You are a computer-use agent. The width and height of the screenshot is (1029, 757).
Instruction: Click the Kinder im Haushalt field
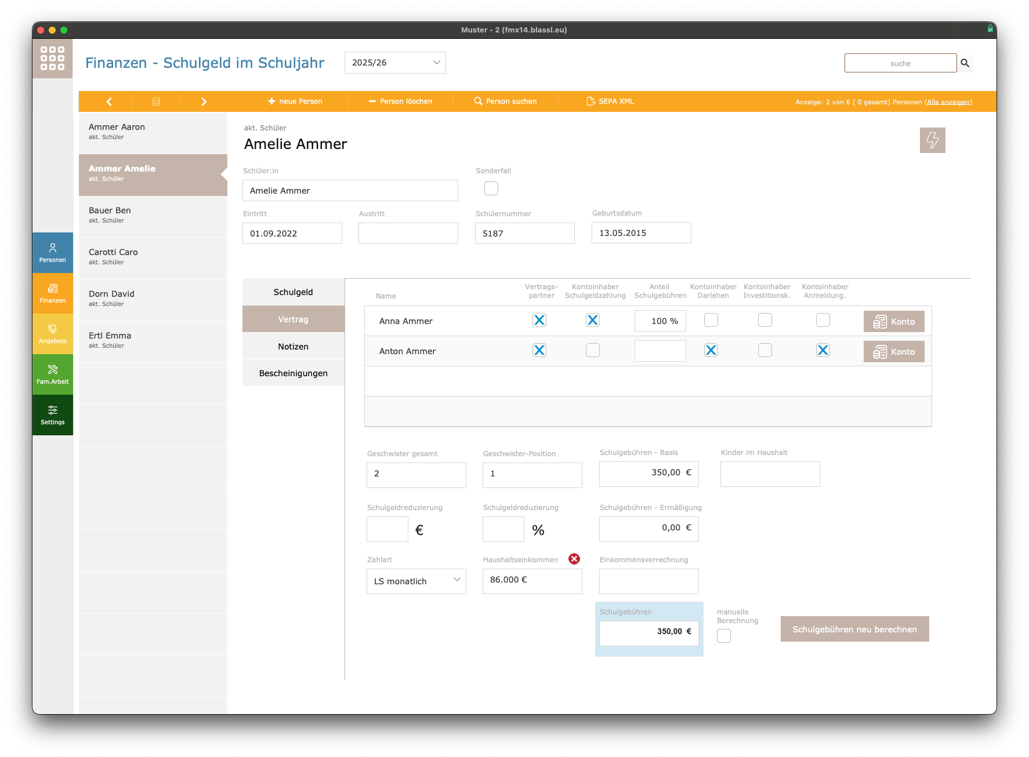pos(770,474)
